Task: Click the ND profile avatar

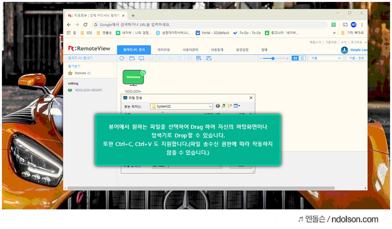Action: (x=353, y=25)
